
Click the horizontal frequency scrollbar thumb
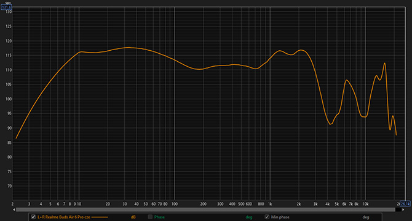(x=205, y=210)
